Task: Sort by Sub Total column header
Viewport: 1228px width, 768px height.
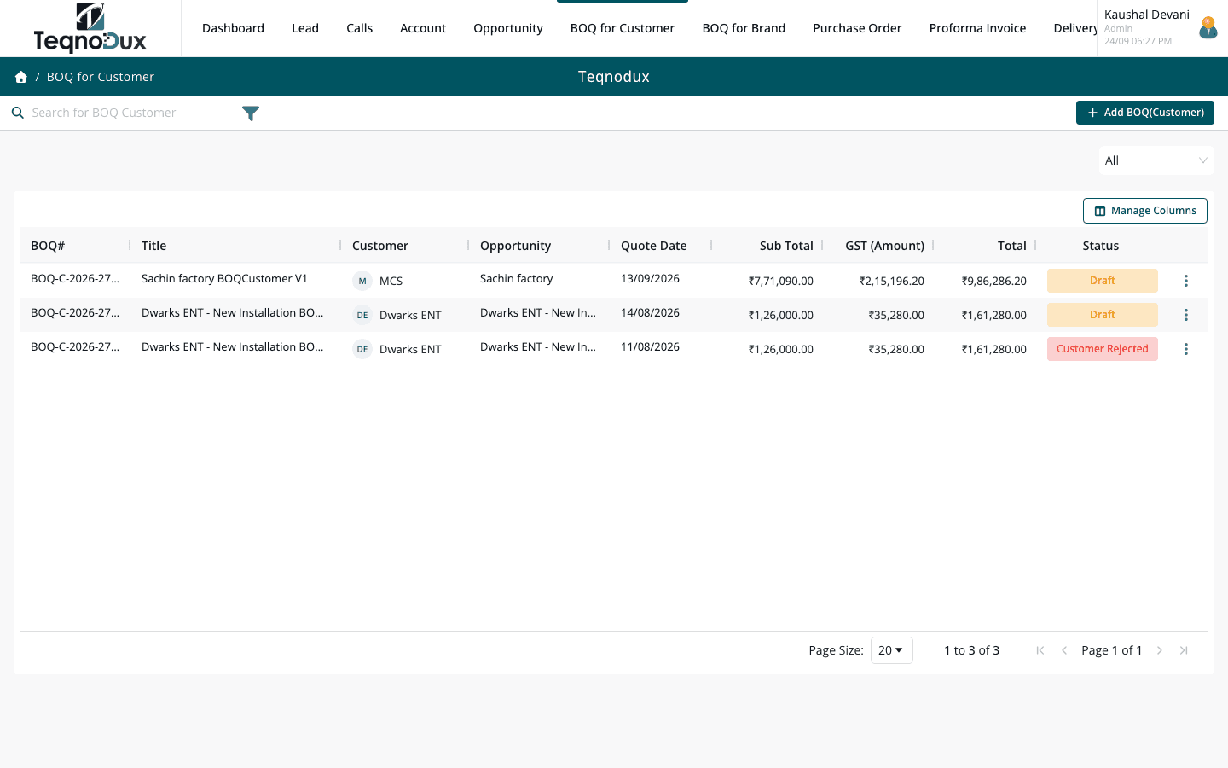Action: click(x=786, y=246)
